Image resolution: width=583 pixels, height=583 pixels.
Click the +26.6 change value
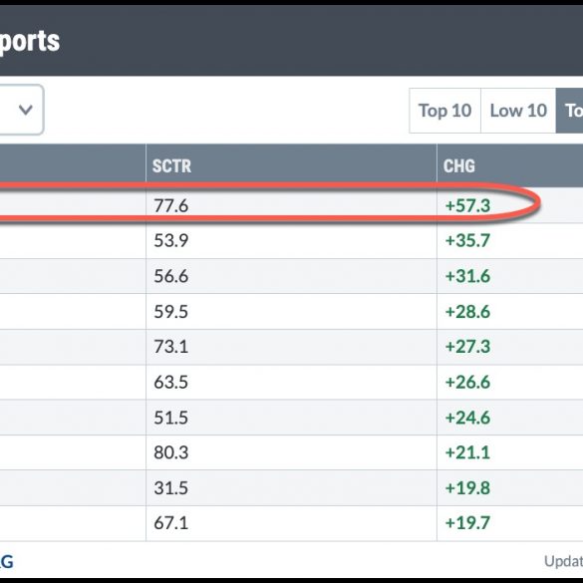click(x=467, y=382)
